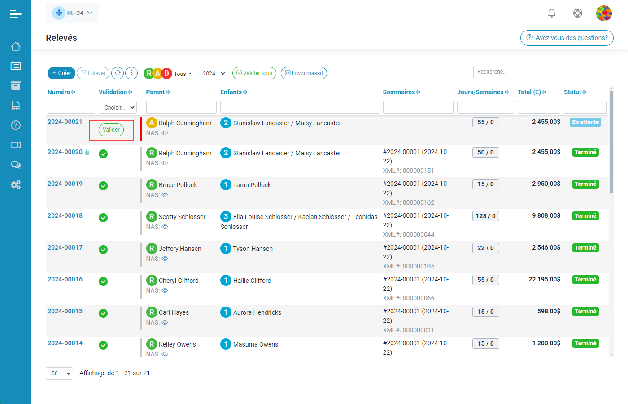
Task: Expand the RL-24 selector at top
Action: click(73, 13)
